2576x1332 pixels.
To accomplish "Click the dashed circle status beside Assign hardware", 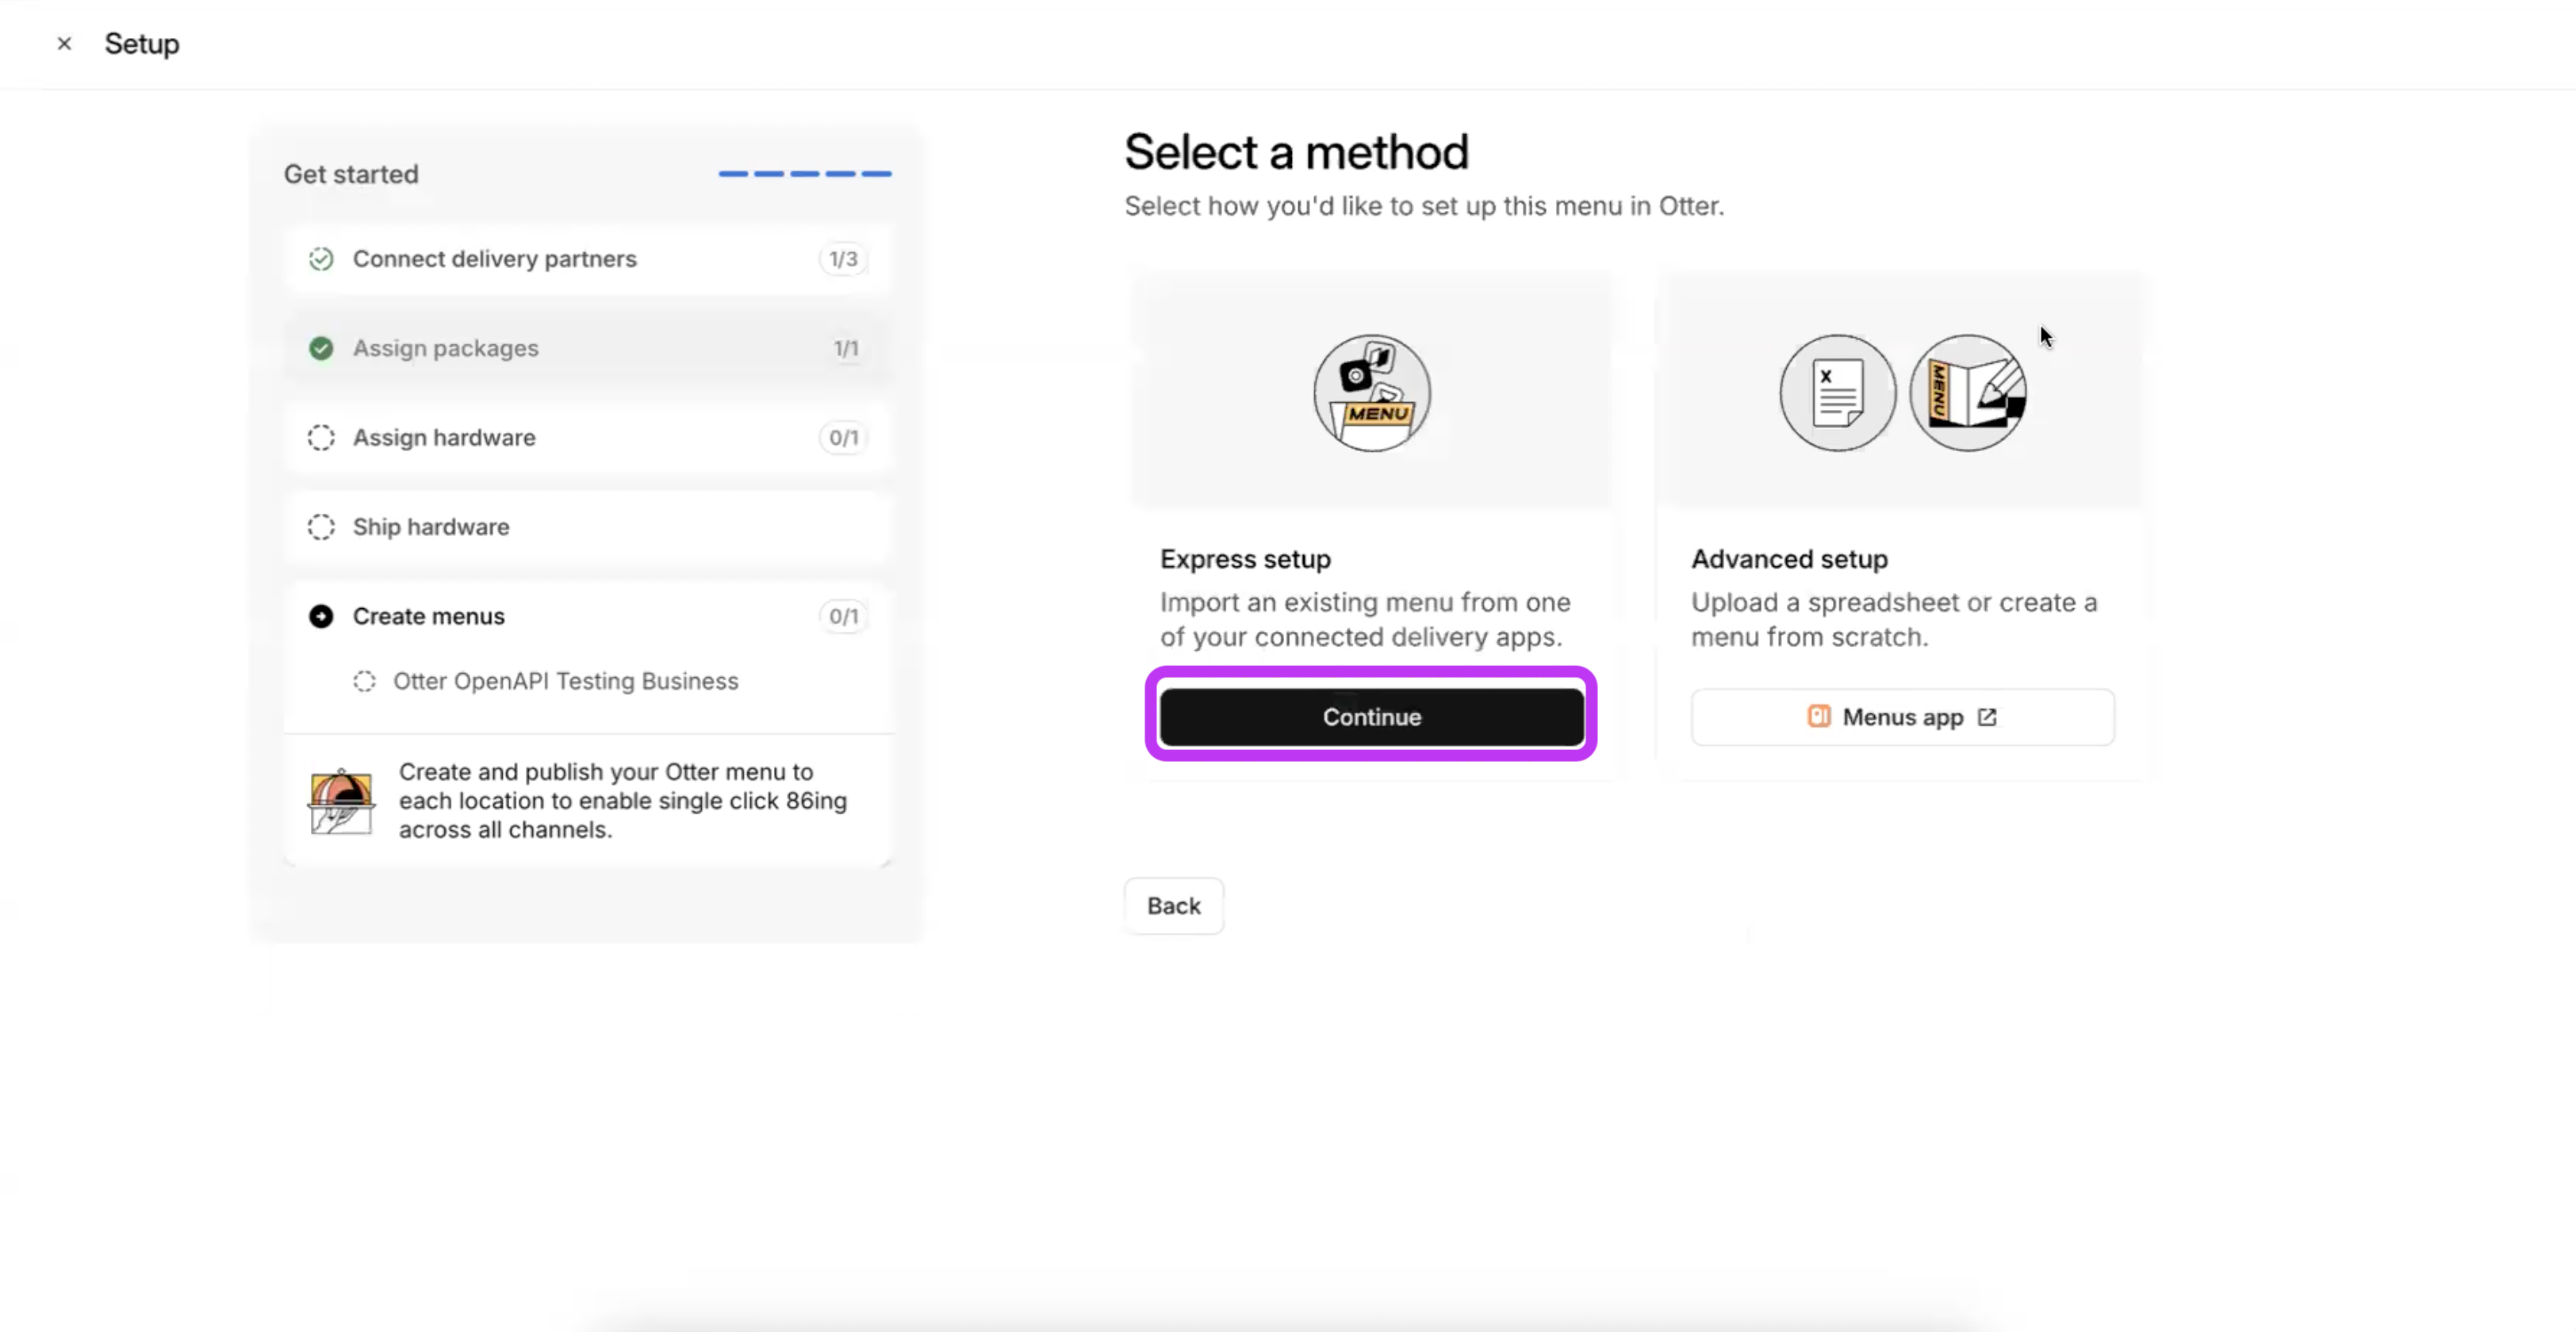I will click(x=321, y=438).
